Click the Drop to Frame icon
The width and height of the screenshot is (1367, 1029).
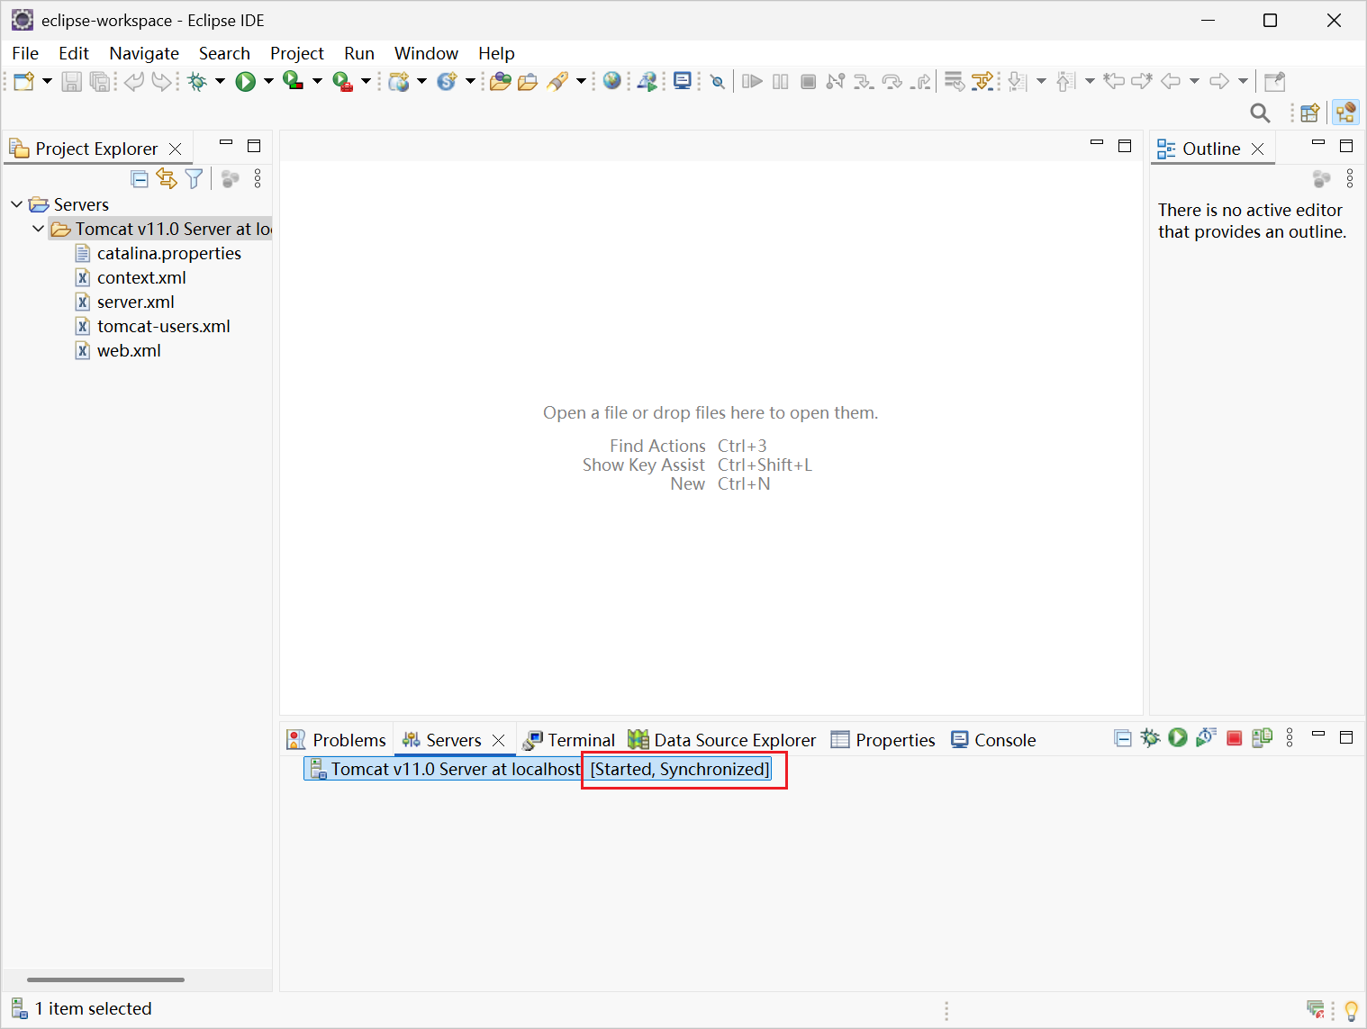[954, 82]
